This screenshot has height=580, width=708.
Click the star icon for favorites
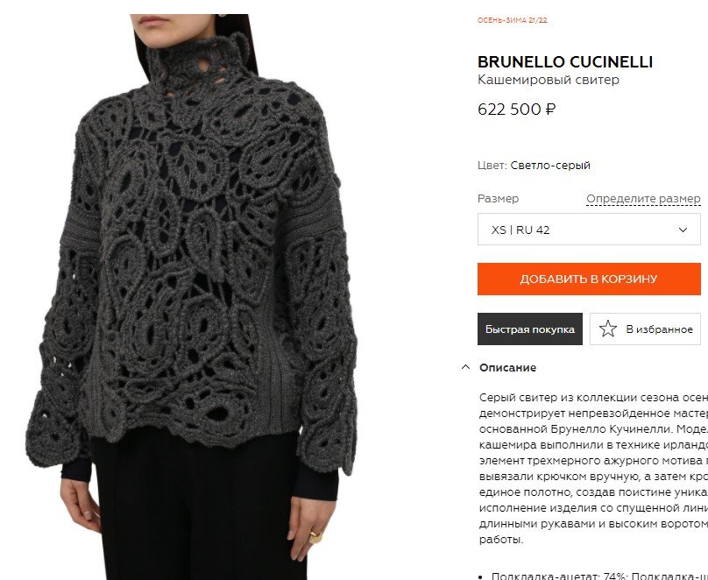point(608,329)
